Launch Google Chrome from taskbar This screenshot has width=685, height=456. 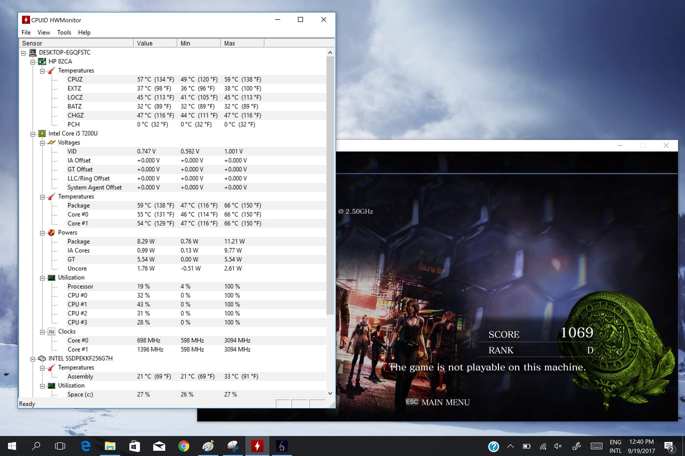(184, 446)
